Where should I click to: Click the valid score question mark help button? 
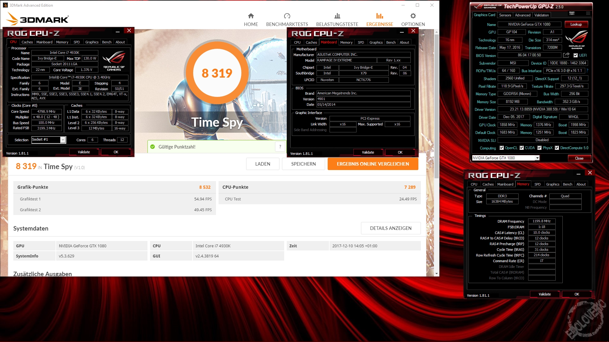[x=280, y=147]
